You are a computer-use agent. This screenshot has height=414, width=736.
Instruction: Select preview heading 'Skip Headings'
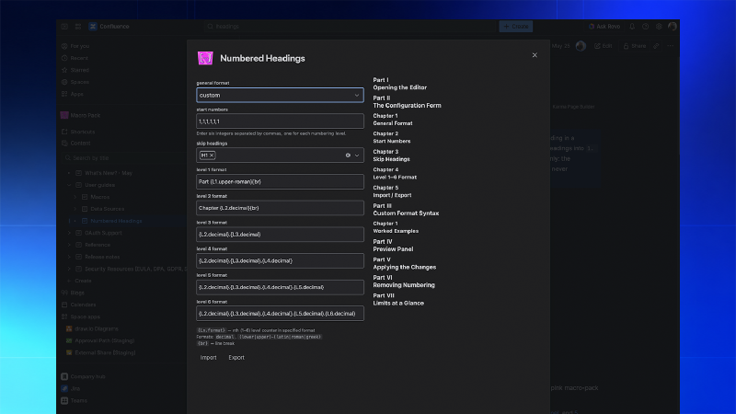coord(392,159)
